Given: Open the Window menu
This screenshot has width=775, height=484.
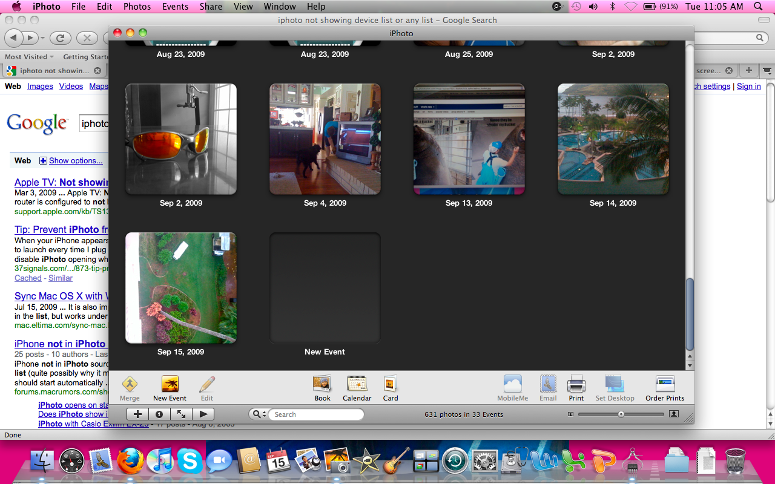Looking at the screenshot, I should tap(280, 7).
